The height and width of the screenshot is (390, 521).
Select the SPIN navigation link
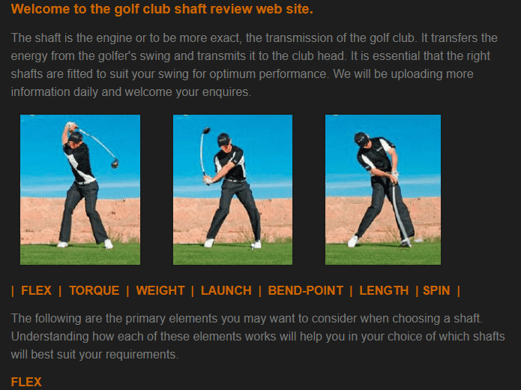coord(436,290)
